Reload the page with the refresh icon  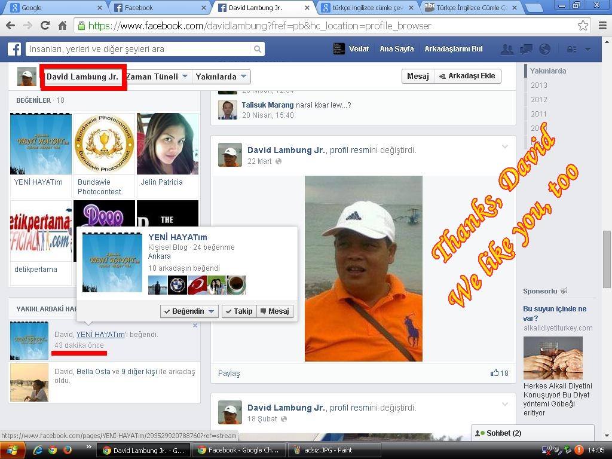[45, 26]
